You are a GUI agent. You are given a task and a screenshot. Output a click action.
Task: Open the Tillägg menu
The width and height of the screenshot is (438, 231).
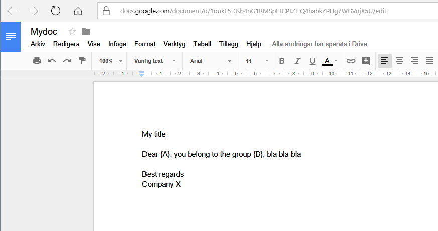pyautogui.click(x=229, y=44)
